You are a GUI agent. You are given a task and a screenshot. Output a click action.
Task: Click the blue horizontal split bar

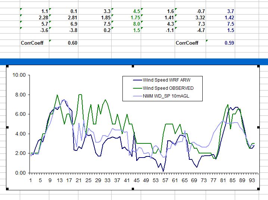(x=134, y=61)
